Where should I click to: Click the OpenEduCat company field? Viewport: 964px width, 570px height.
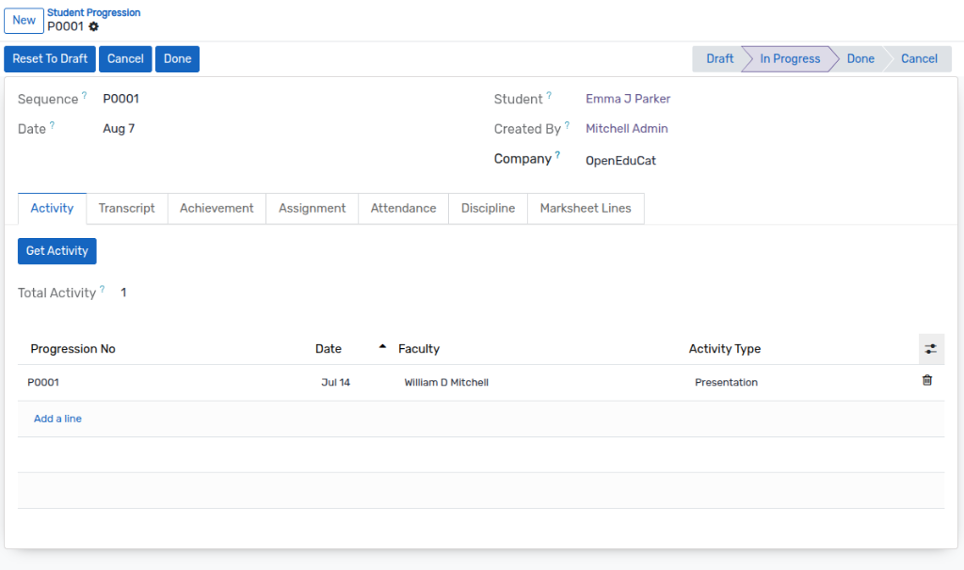click(x=620, y=161)
